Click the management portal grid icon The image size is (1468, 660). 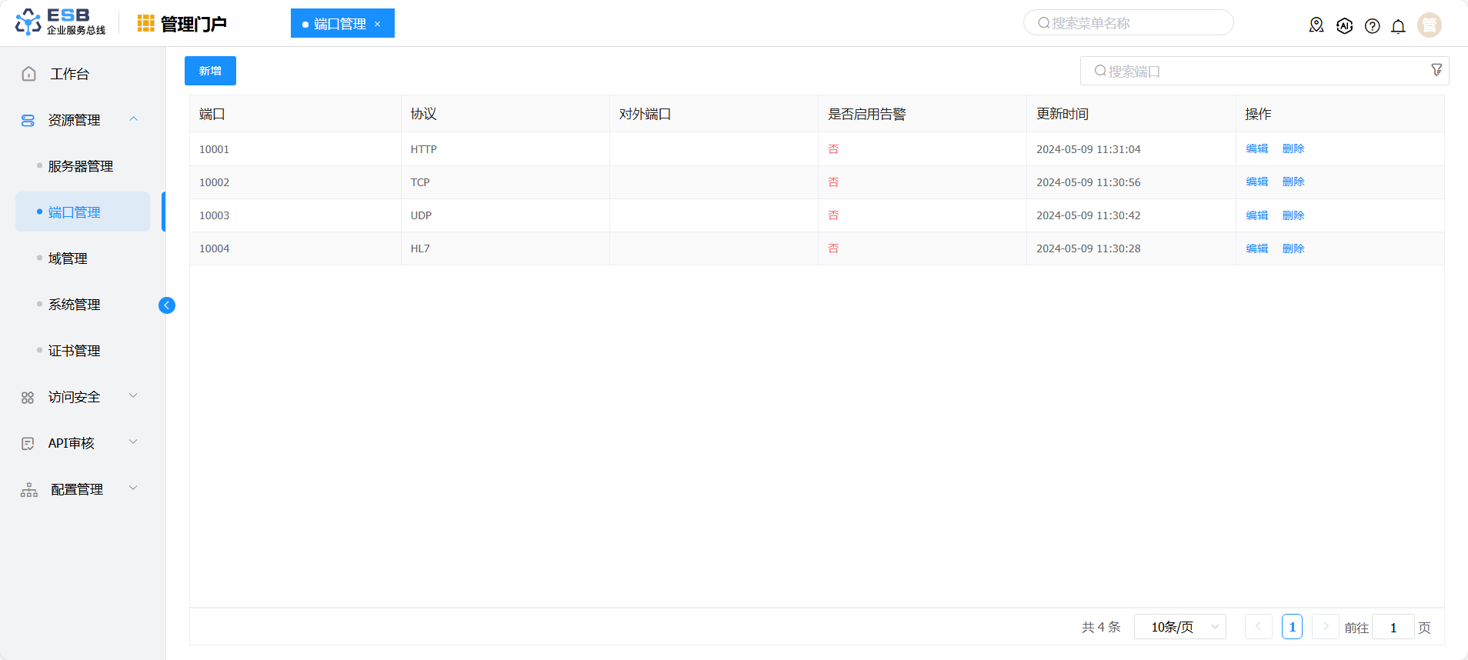tap(145, 24)
